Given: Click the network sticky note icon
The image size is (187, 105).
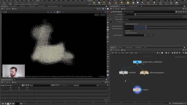Looking at the screenshot, I should click(x=175, y=53).
